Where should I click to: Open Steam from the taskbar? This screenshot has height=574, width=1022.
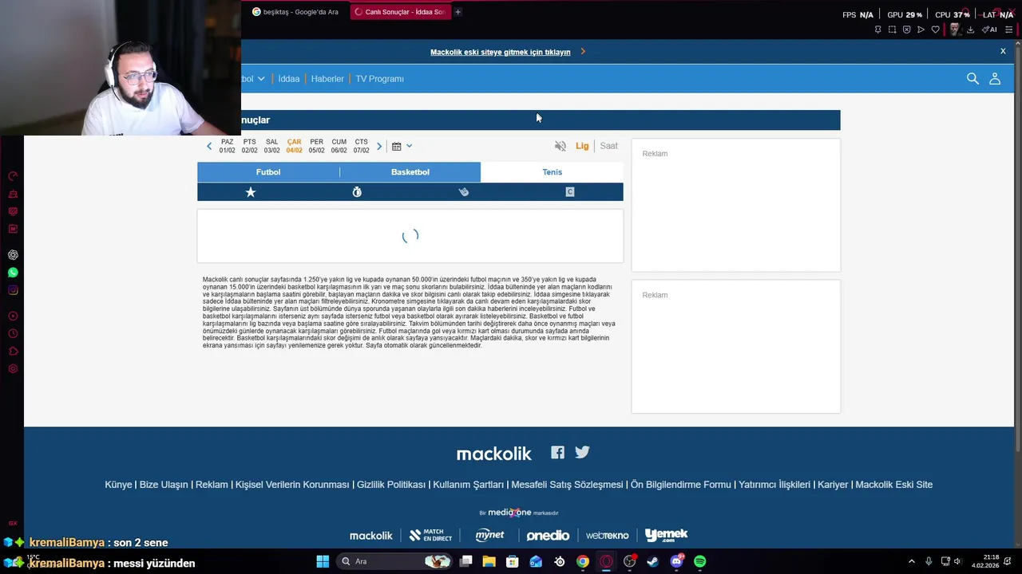(653, 561)
